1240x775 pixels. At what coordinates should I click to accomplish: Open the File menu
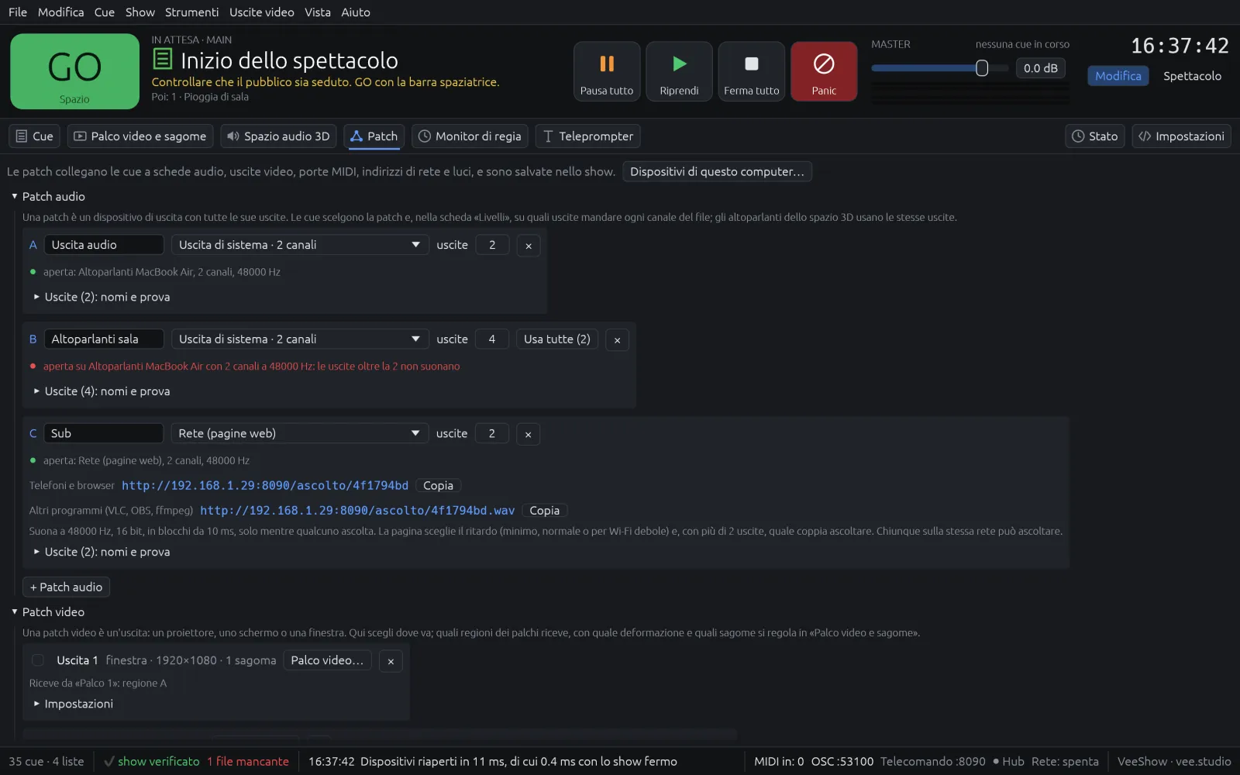tap(18, 12)
